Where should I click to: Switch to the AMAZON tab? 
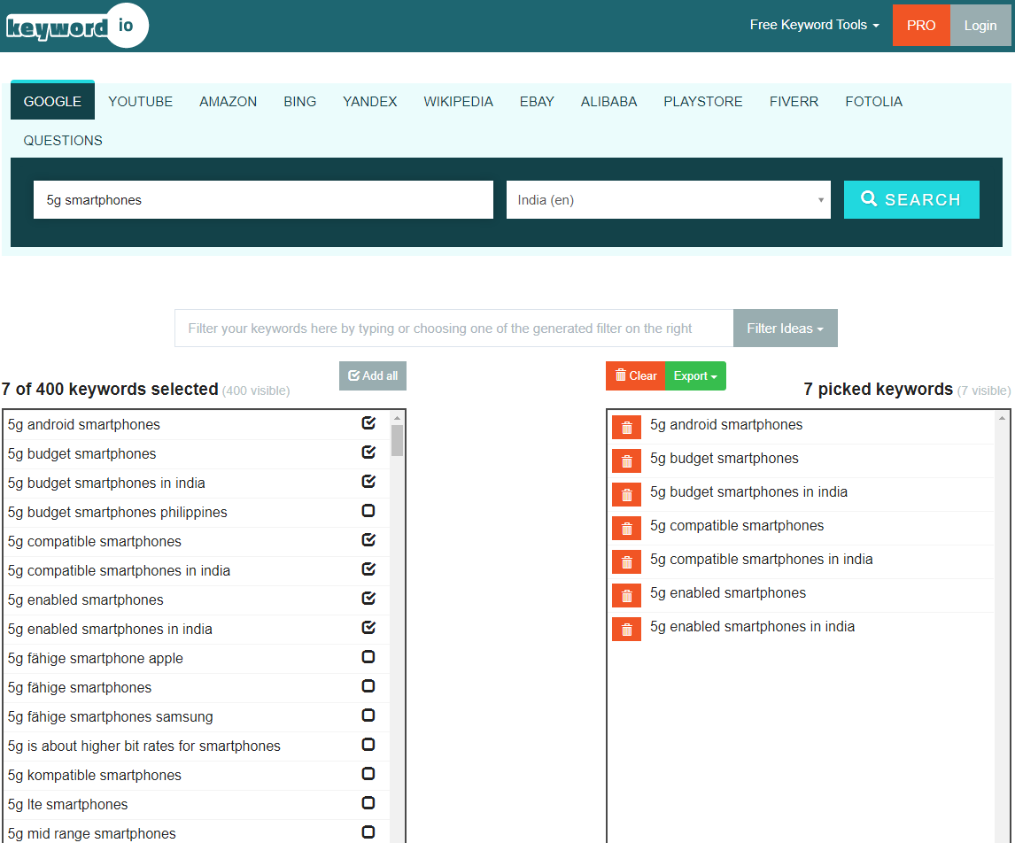coord(228,102)
